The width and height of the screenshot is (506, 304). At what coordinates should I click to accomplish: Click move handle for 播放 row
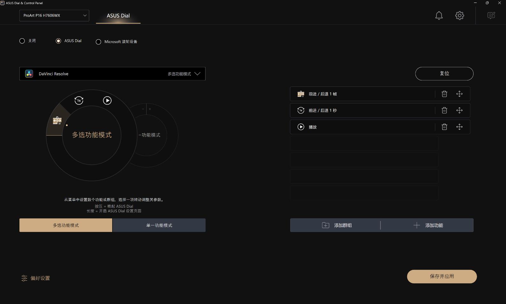(459, 127)
